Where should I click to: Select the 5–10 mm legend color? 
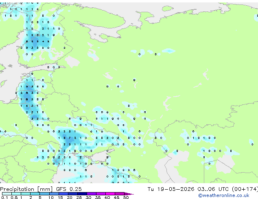pos(44,194)
